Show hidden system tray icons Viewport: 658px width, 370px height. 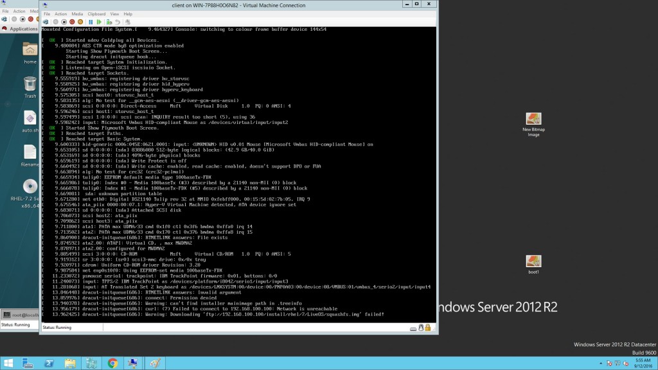click(x=601, y=364)
